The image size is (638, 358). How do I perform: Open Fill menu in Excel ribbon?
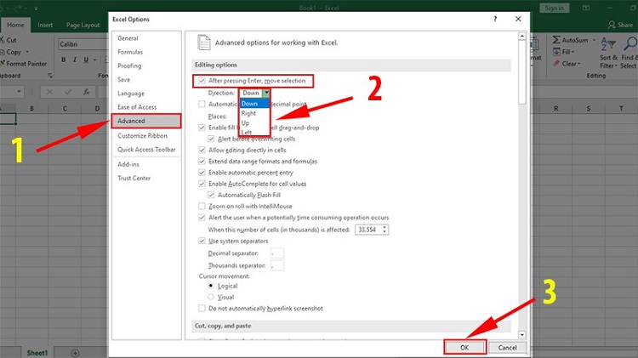coord(563,52)
